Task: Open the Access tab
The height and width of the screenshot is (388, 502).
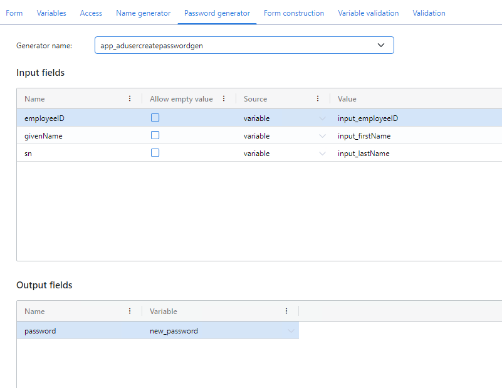Action: click(x=91, y=13)
